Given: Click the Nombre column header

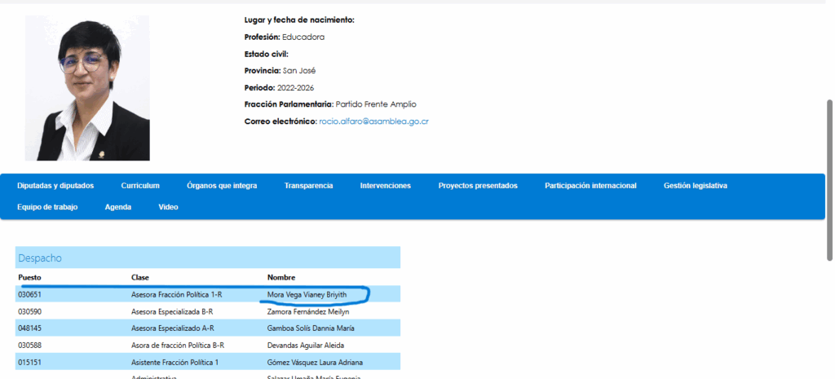Looking at the screenshot, I should coord(281,277).
